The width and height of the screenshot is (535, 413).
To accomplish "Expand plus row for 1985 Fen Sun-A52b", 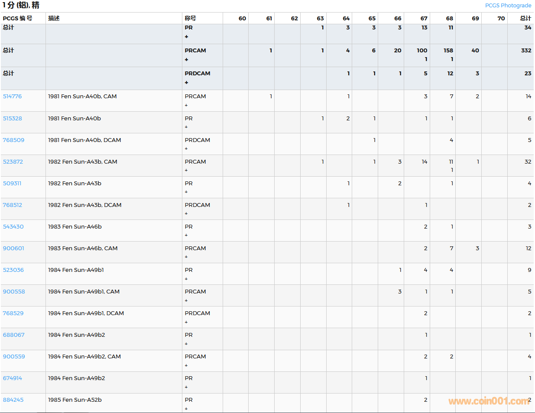I will (x=186, y=409).
